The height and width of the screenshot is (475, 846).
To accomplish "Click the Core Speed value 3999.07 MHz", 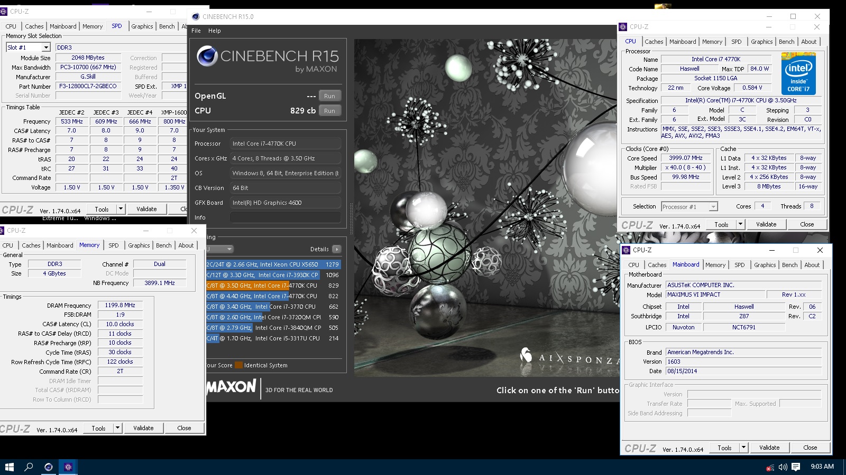I will [x=686, y=158].
